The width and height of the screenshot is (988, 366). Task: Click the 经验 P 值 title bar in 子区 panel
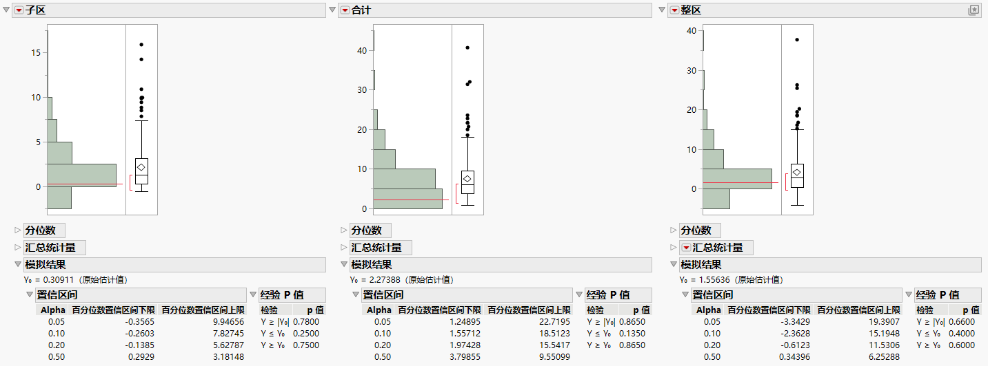coord(292,295)
